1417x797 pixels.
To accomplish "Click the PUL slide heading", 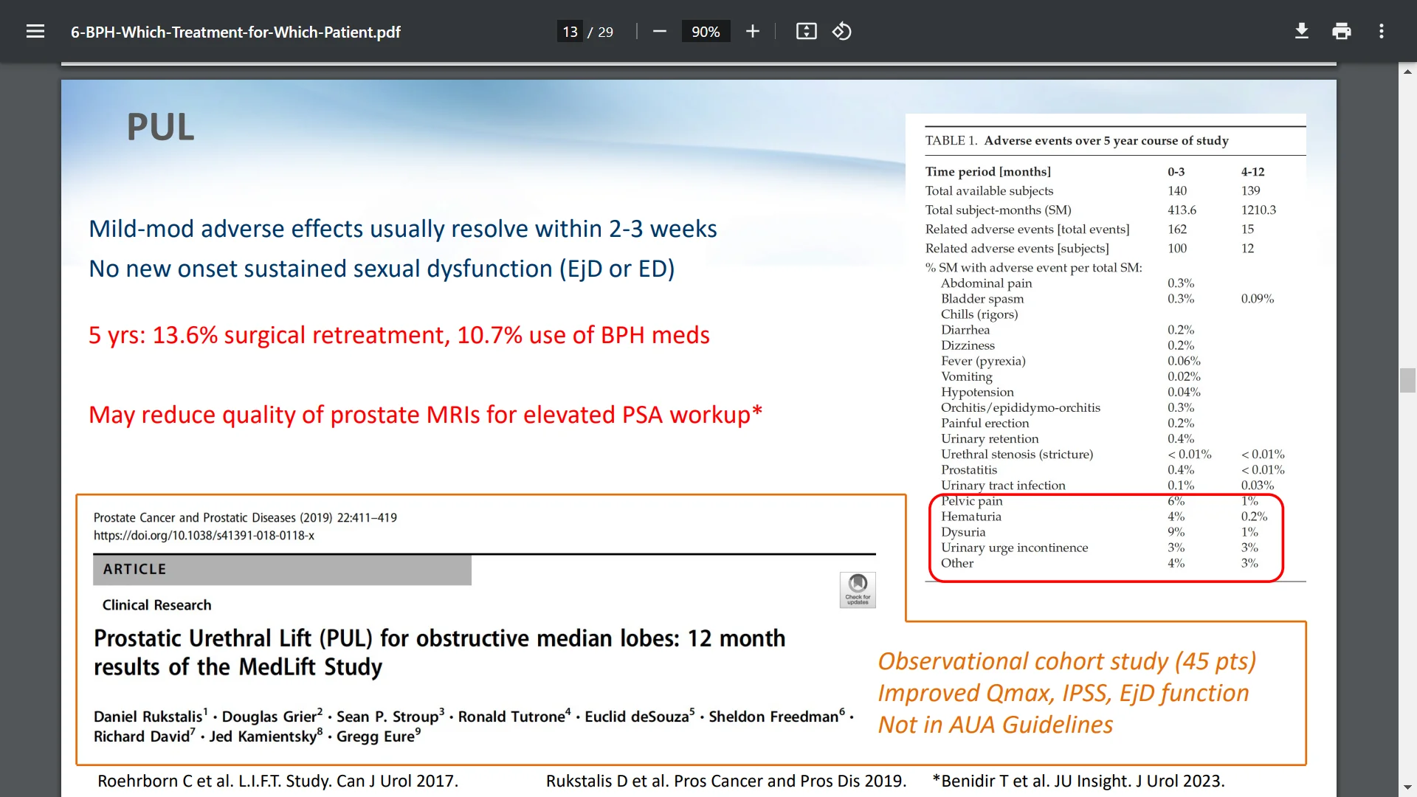I will pos(161,127).
